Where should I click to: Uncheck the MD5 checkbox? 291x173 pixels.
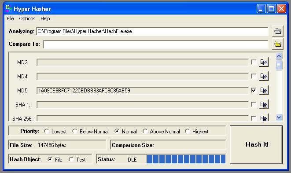[254, 90]
